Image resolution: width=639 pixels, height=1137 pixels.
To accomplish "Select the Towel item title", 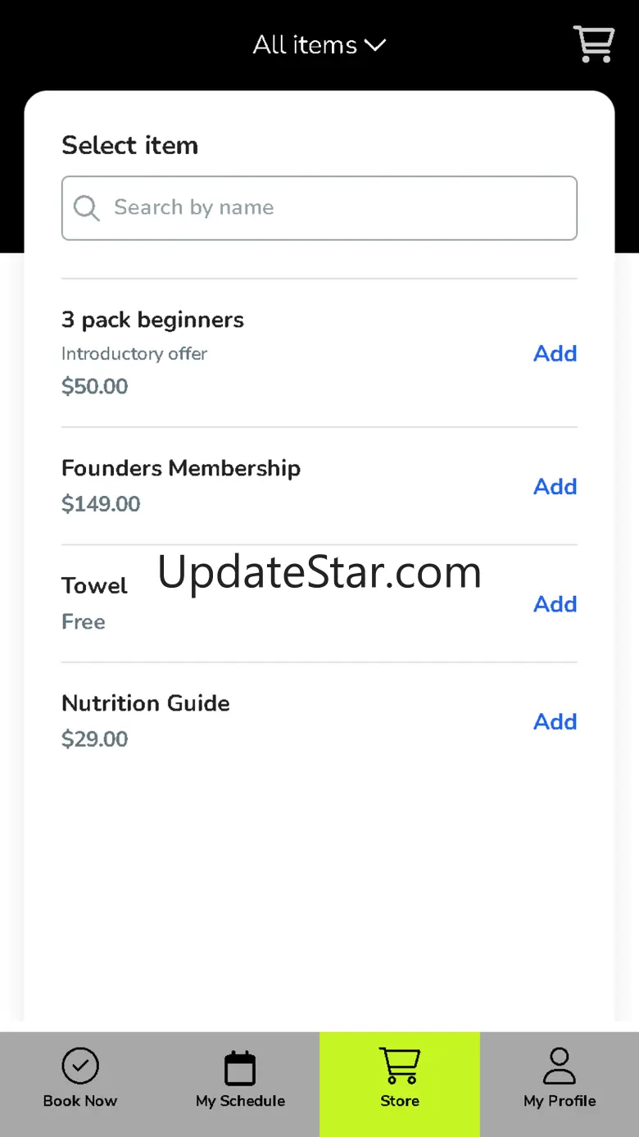I will tap(94, 586).
